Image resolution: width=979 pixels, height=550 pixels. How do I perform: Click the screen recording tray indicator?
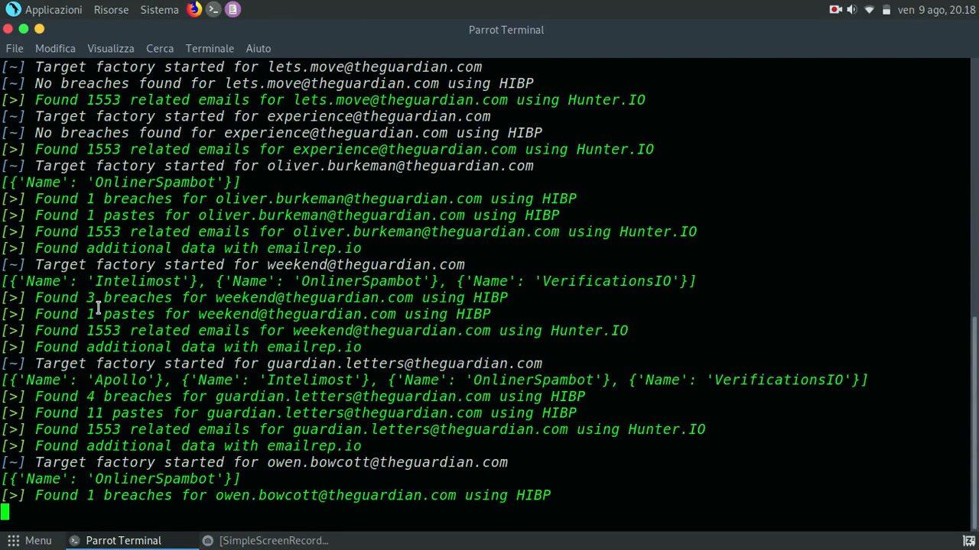[x=835, y=9]
